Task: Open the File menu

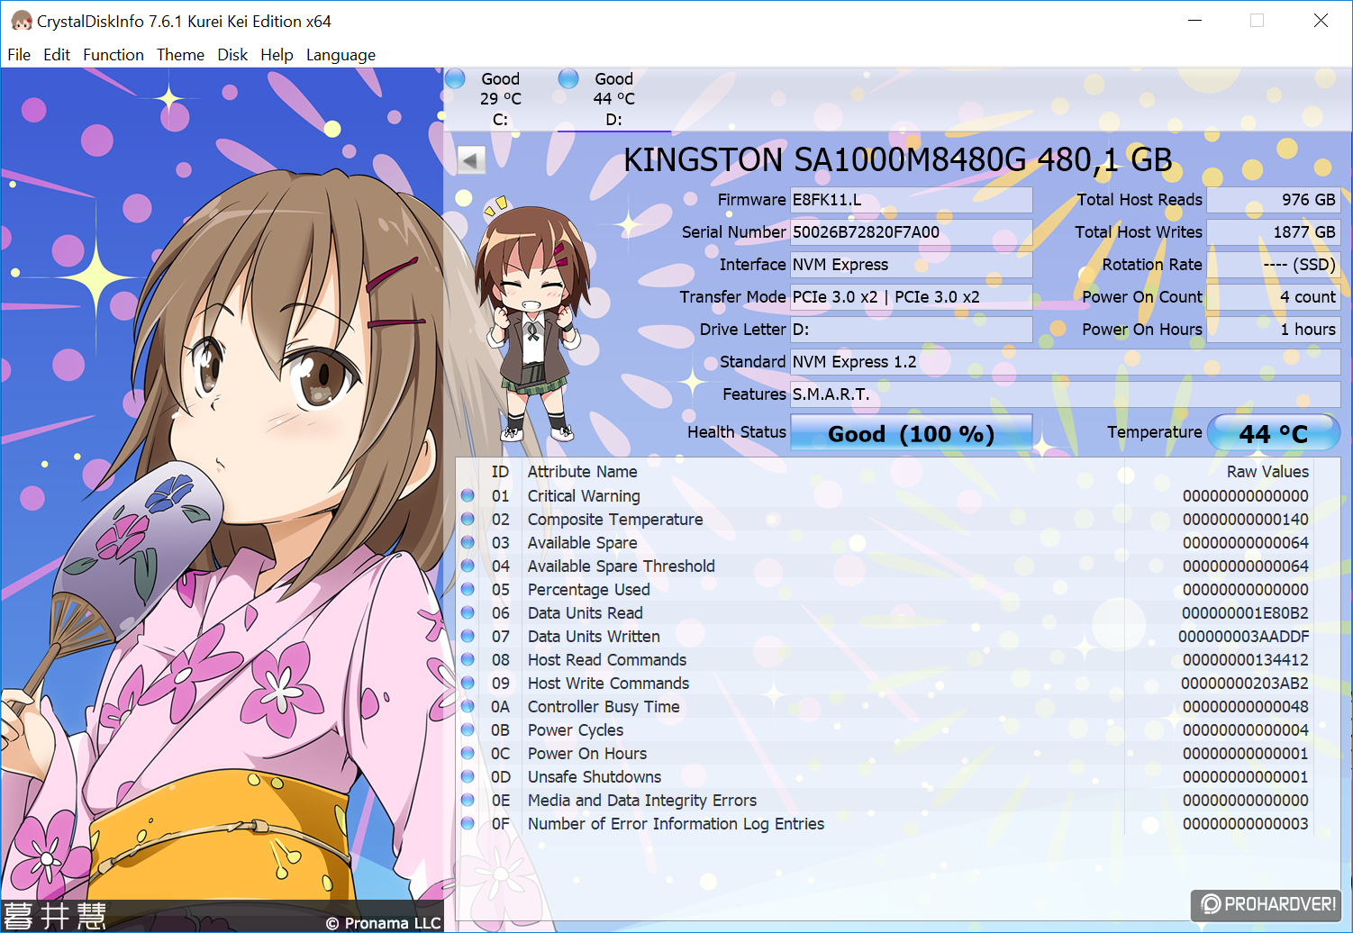Action: click(19, 55)
